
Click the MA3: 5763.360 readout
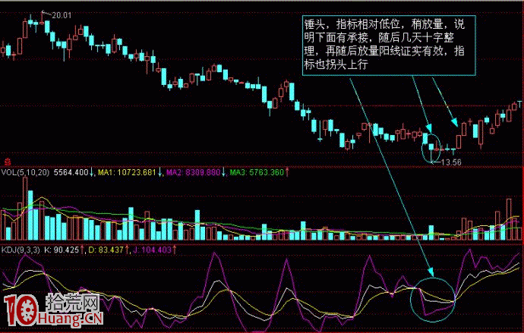tap(257, 172)
